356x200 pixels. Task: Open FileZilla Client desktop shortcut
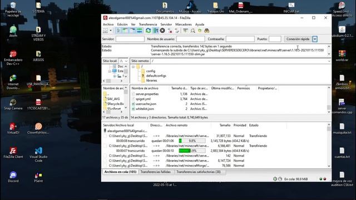pos(13,153)
